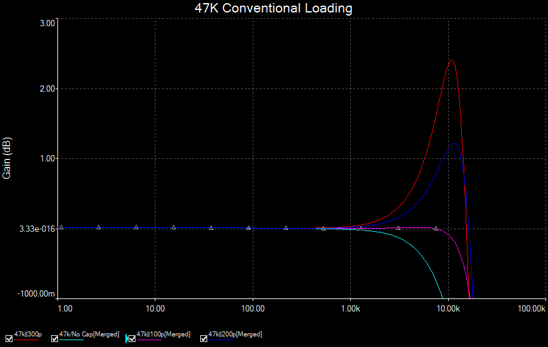The image size is (548, 347).
Task: Click the chart title 47K Conventional Loading
Action: point(273,8)
